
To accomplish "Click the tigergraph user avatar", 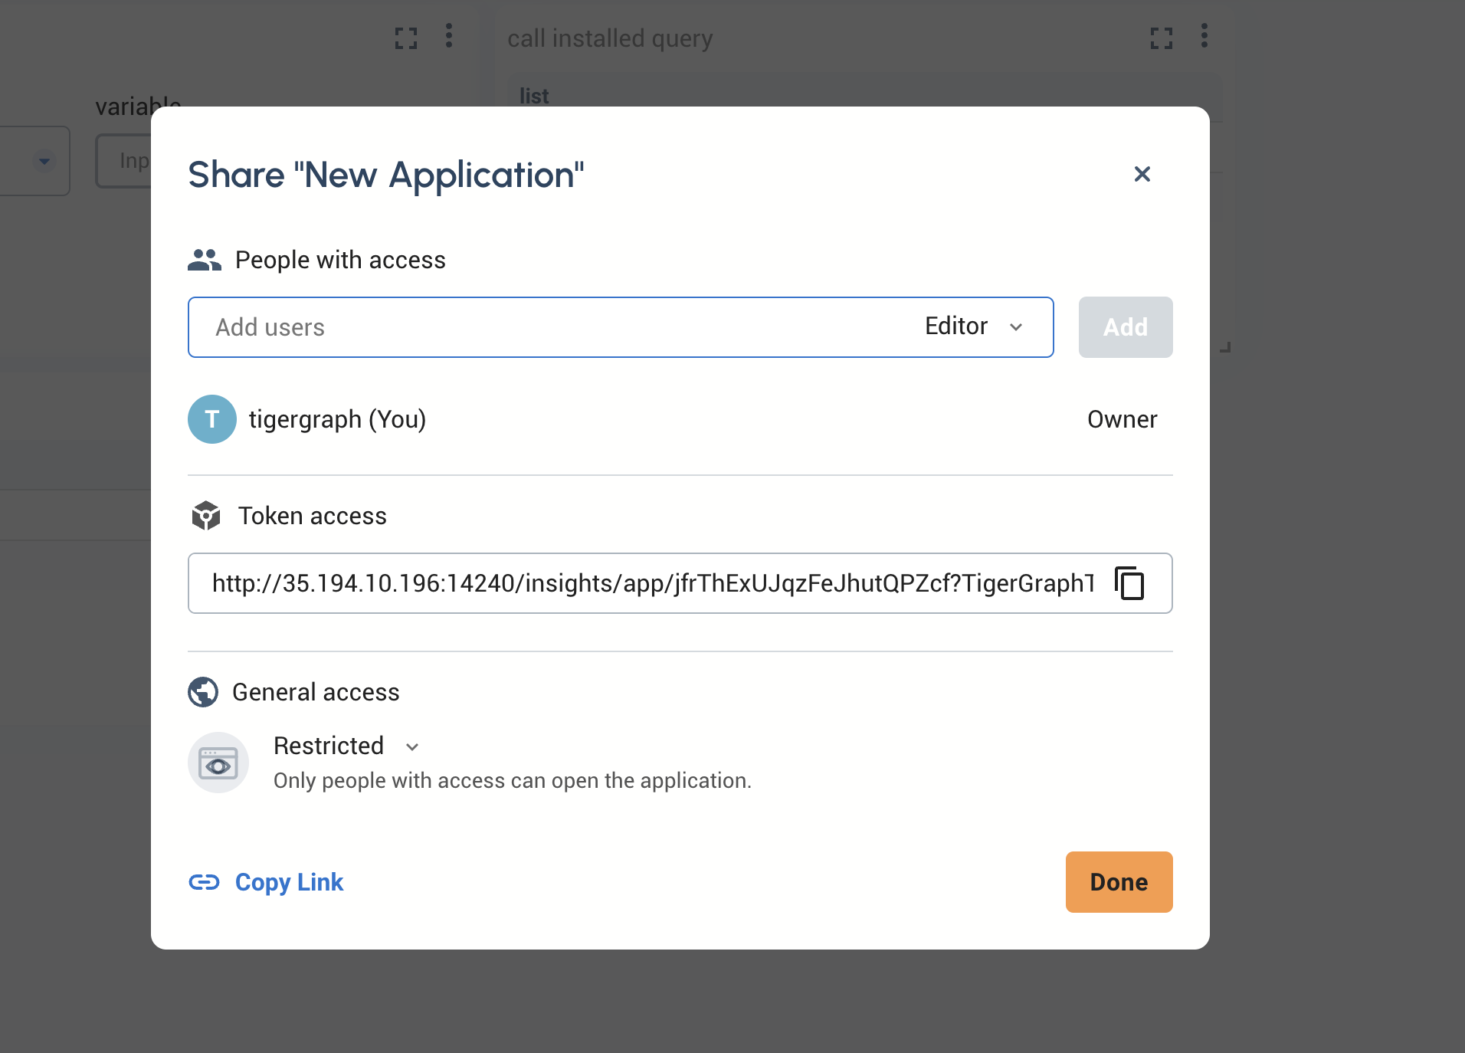I will click(x=212, y=419).
